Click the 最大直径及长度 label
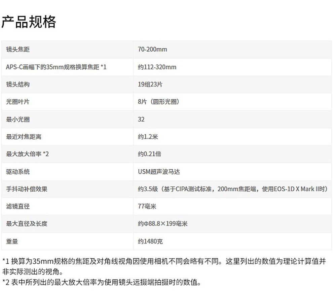The height and width of the screenshot is (303, 333). (x=27, y=224)
